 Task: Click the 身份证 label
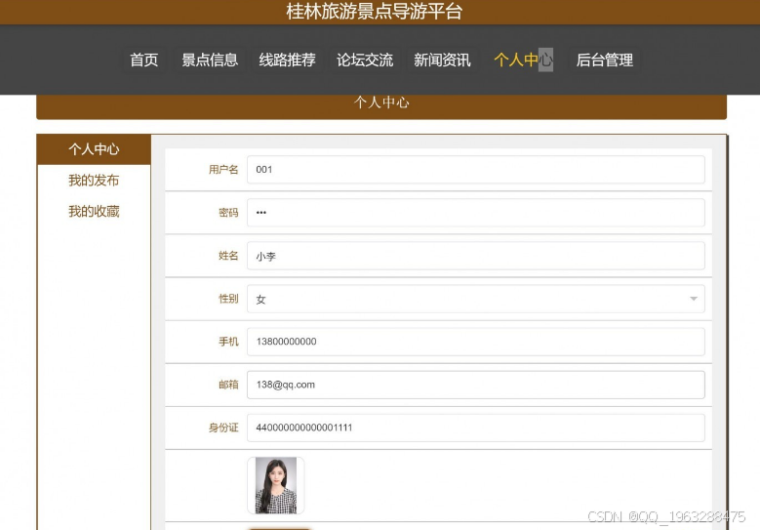(223, 428)
